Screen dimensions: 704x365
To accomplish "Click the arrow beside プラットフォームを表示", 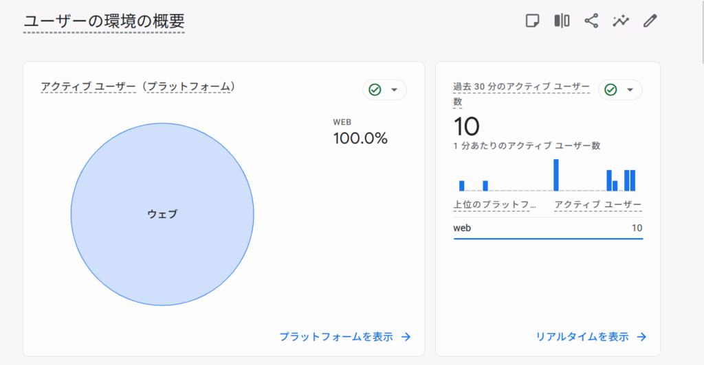I will tap(406, 337).
